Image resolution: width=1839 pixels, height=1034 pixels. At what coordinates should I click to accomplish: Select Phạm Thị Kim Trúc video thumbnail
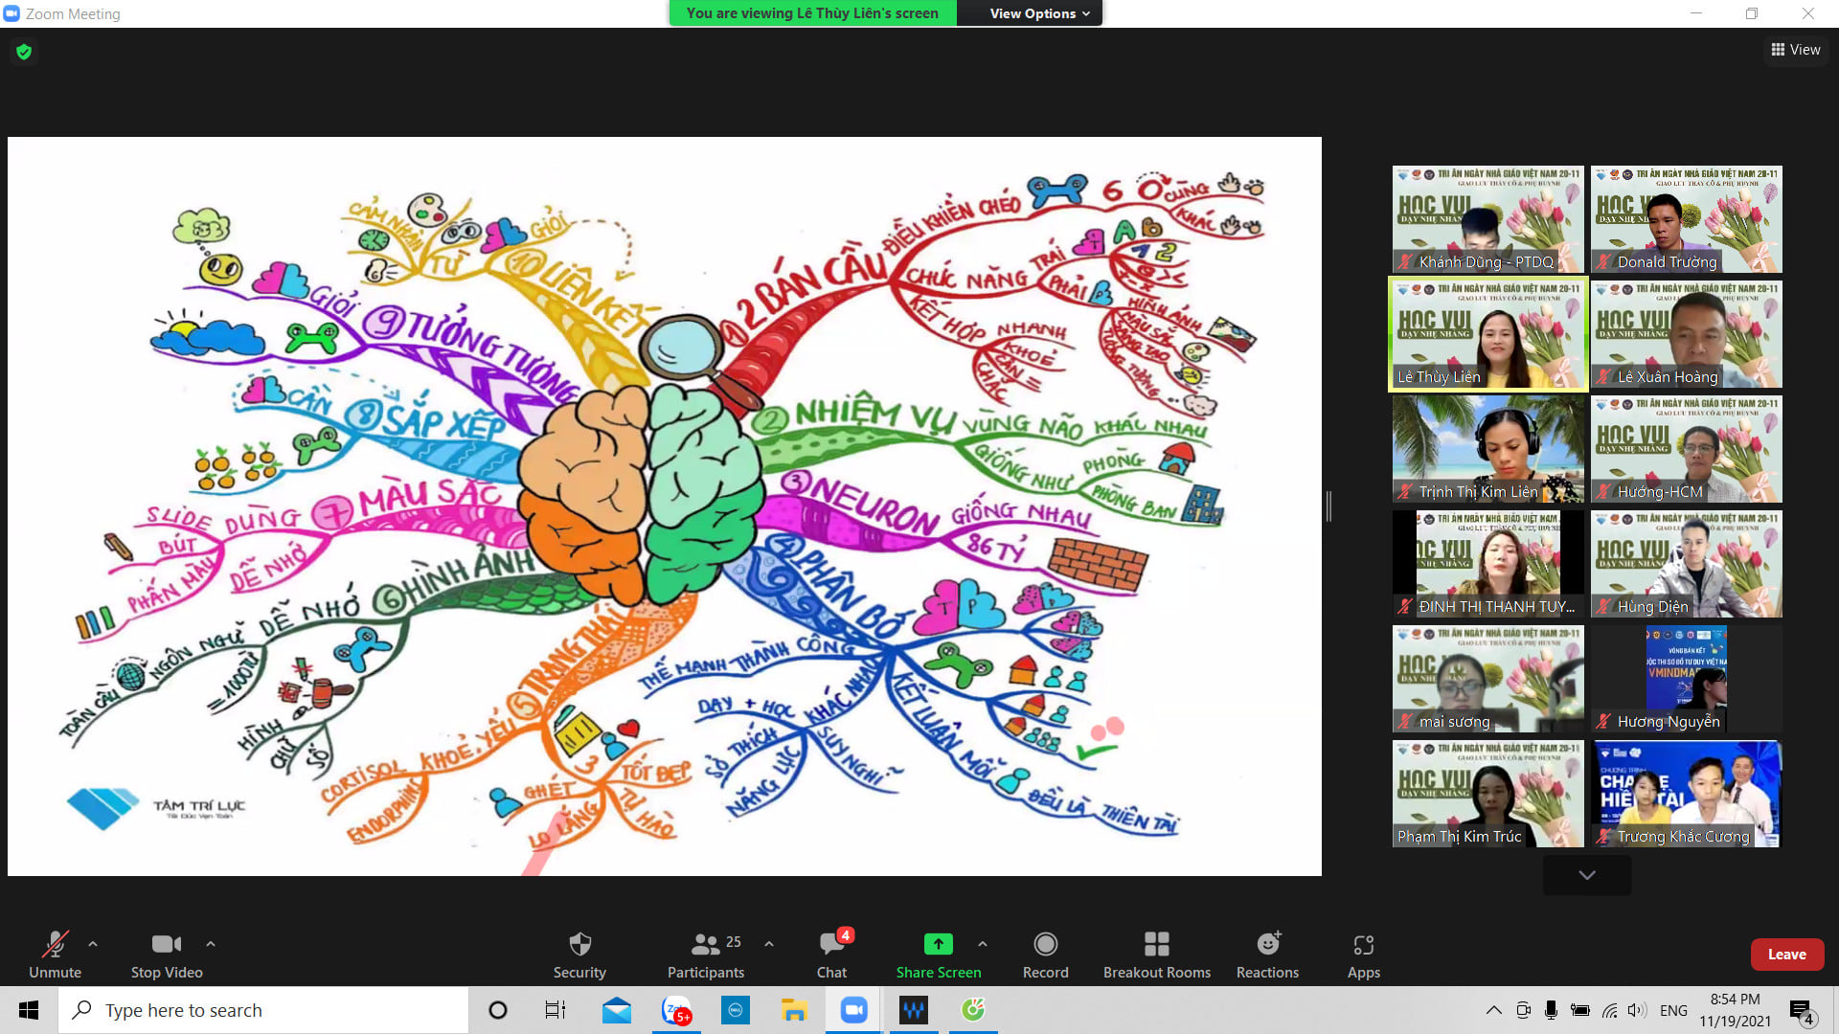coord(1487,794)
